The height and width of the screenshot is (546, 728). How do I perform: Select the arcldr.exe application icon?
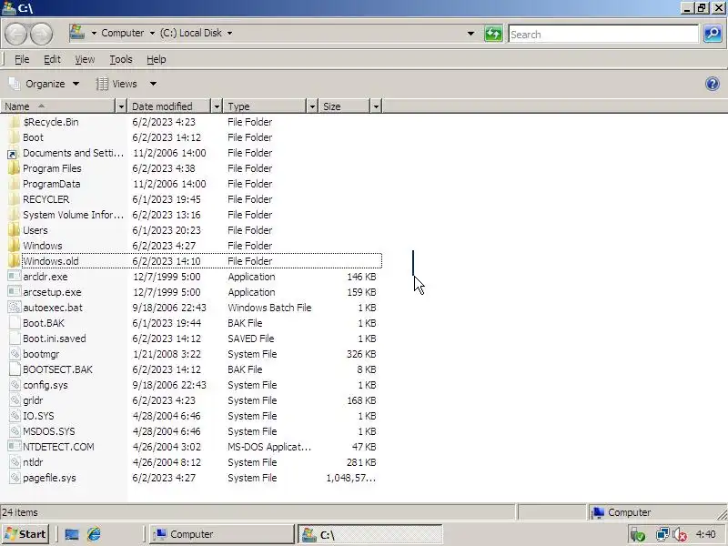pos(14,277)
